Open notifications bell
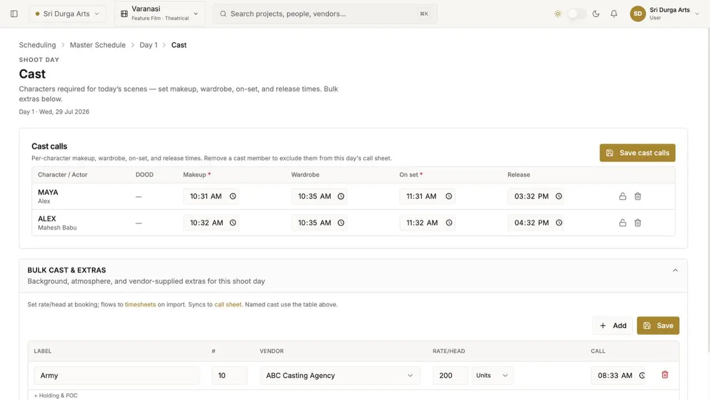 tap(614, 14)
